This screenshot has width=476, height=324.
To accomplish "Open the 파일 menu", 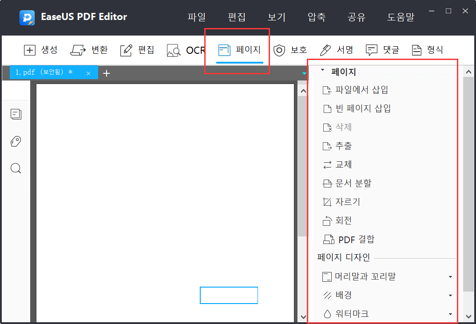I will 197,16.
